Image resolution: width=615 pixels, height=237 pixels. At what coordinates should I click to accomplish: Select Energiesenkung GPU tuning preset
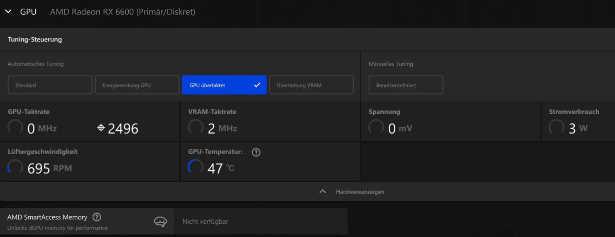137,85
